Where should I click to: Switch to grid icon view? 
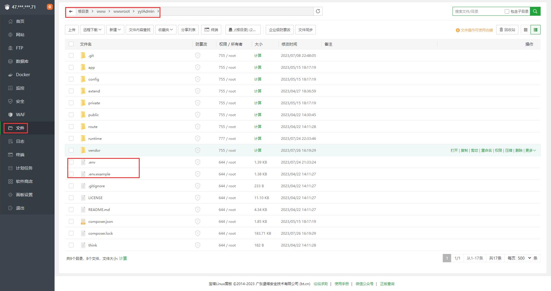525,30
